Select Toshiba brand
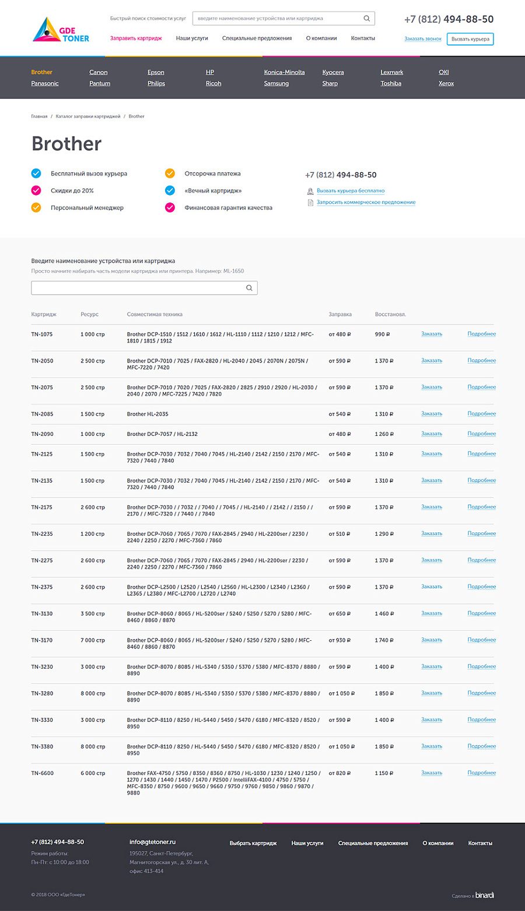 tap(391, 83)
